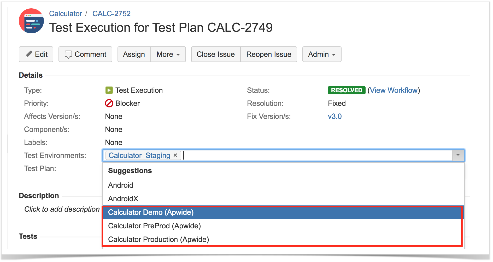493x262 pixels.
Task: Click the Affects Version/s None value
Action: [114, 116]
